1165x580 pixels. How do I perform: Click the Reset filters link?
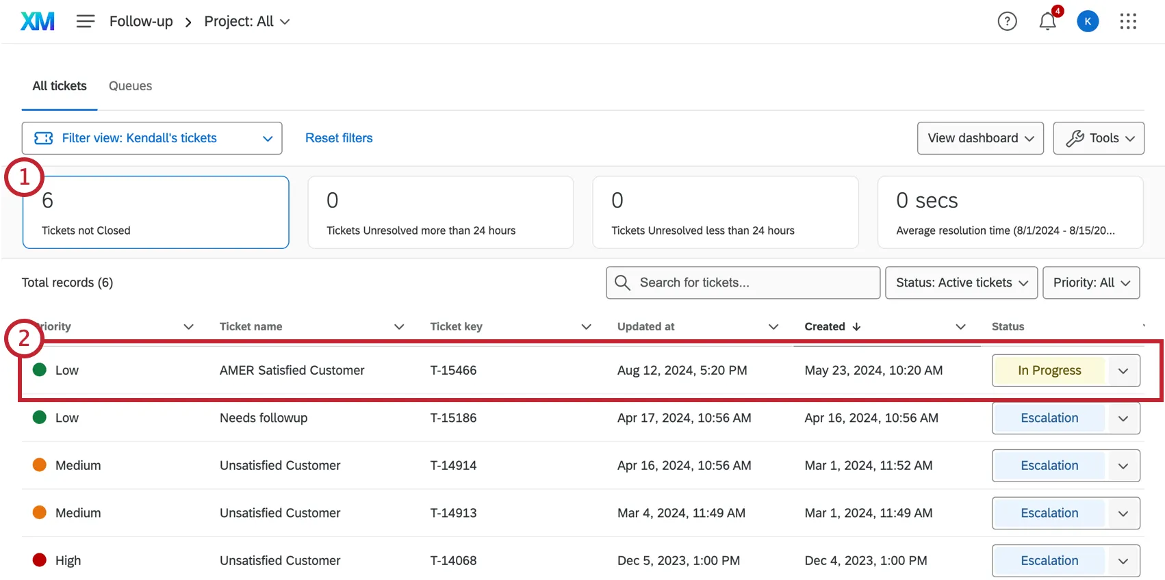point(339,138)
